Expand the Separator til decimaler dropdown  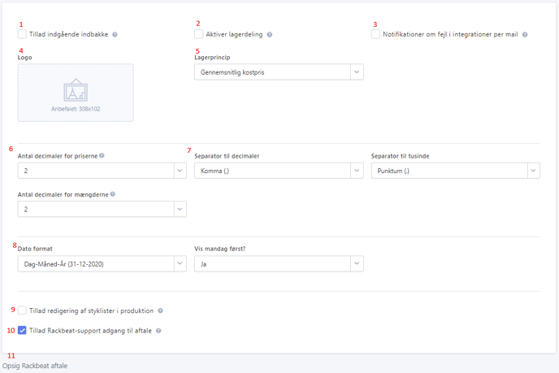(x=279, y=171)
